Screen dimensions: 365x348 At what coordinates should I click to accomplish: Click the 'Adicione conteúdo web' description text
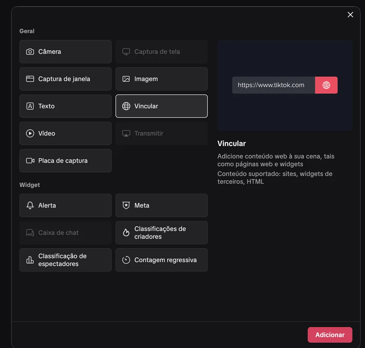coord(276,160)
